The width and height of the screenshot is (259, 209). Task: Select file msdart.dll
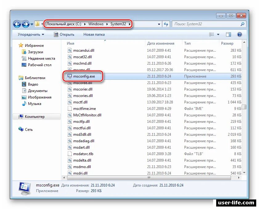tap(81, 147)
